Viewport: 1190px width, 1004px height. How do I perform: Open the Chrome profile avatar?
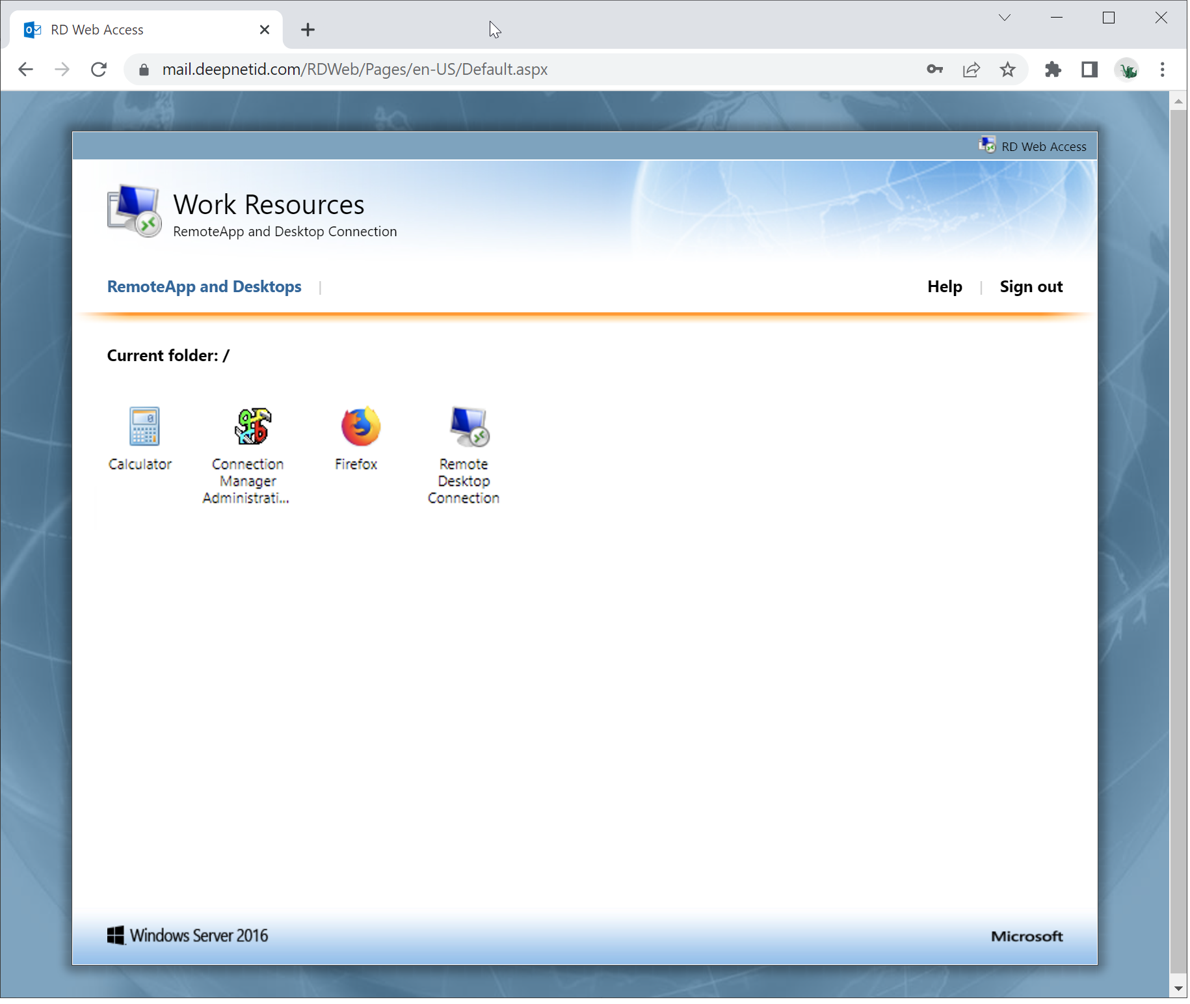(x=1127, y=70)
